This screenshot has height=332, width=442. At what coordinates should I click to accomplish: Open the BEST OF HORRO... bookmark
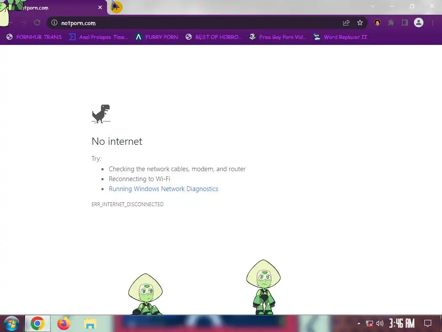point(213,37)
